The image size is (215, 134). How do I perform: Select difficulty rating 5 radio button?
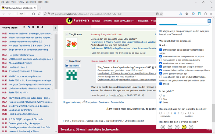(x=189, y=113)
